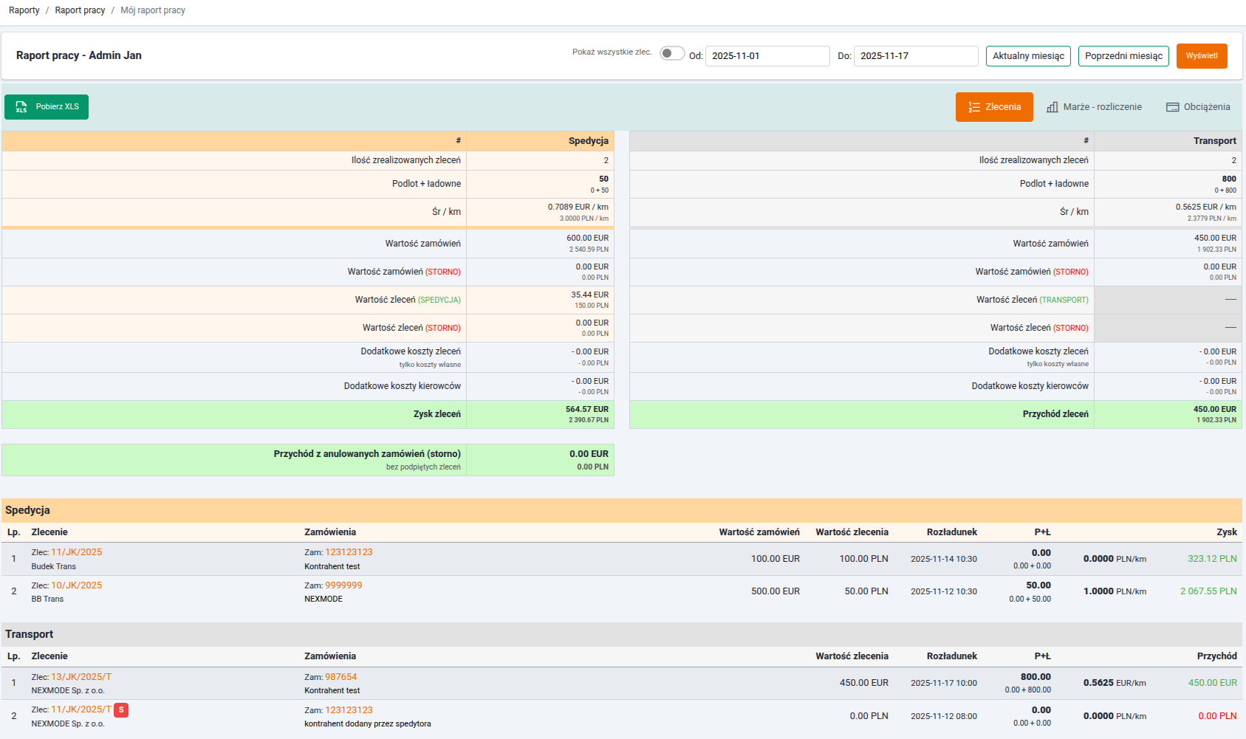The width and height of the screenshot is (1246, 739).
Task: Open zamówienie 9999999 link
Action: point(343,585)
